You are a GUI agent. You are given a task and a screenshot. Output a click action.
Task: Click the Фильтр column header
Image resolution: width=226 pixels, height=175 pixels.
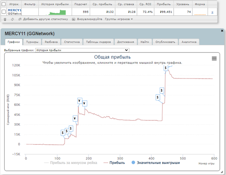[x=30, y=4]
